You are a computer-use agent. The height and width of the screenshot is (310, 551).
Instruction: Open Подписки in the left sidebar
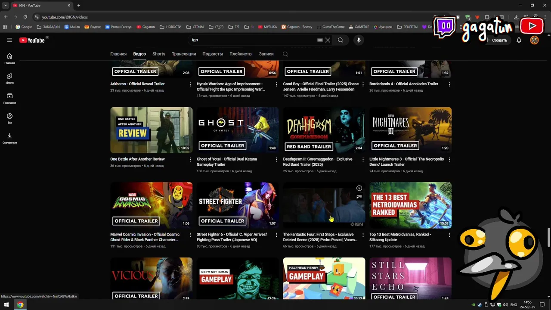(9, 99)
